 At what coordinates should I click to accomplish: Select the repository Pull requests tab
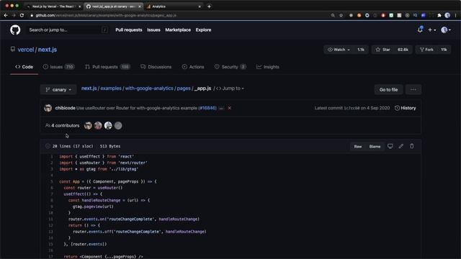(x=107, y=67)
